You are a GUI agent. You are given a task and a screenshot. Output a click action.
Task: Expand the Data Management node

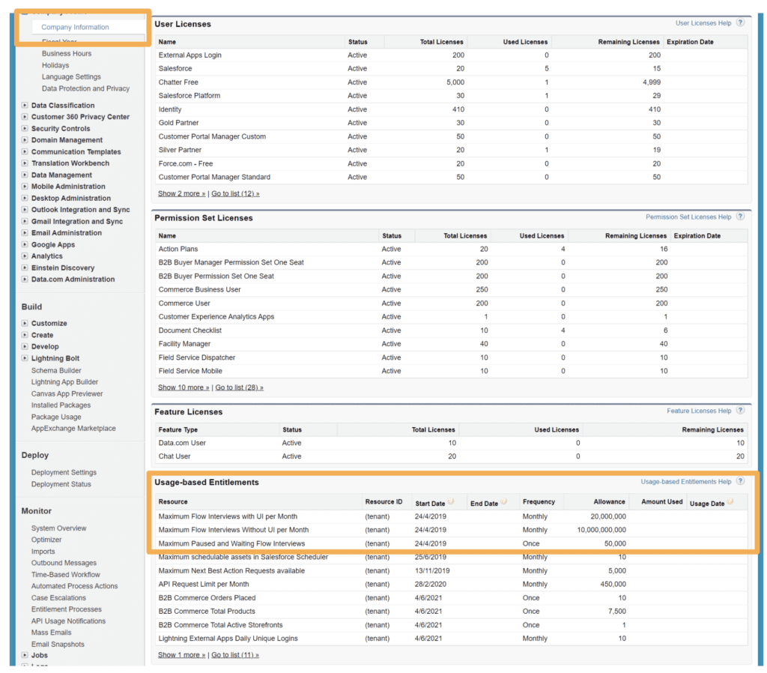[x=25, y=175]
